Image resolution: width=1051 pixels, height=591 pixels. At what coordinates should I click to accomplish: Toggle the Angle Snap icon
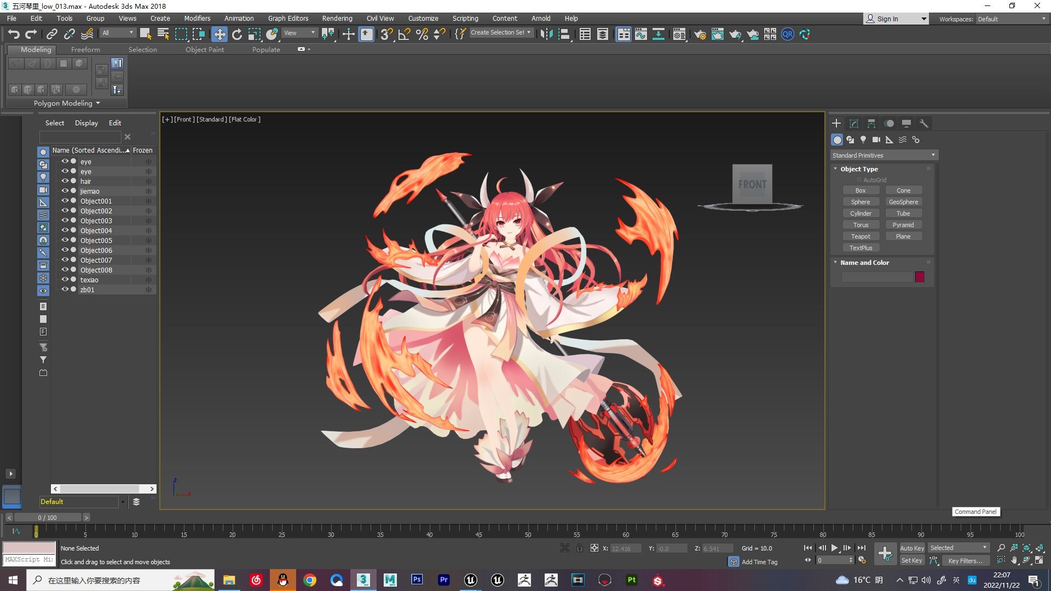point(405,34)
